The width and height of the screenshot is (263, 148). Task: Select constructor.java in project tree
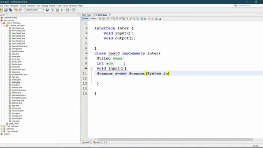tap(18, 69)
